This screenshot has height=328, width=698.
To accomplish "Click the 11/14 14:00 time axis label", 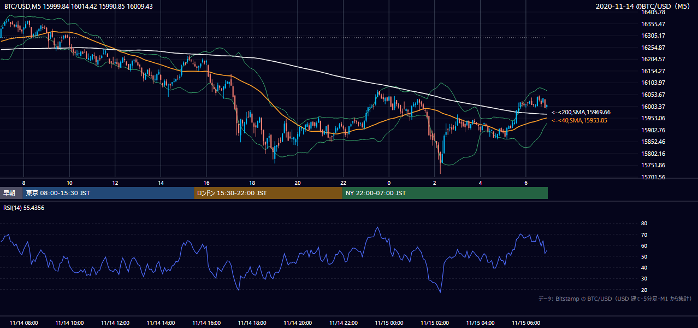I will 161,323.
